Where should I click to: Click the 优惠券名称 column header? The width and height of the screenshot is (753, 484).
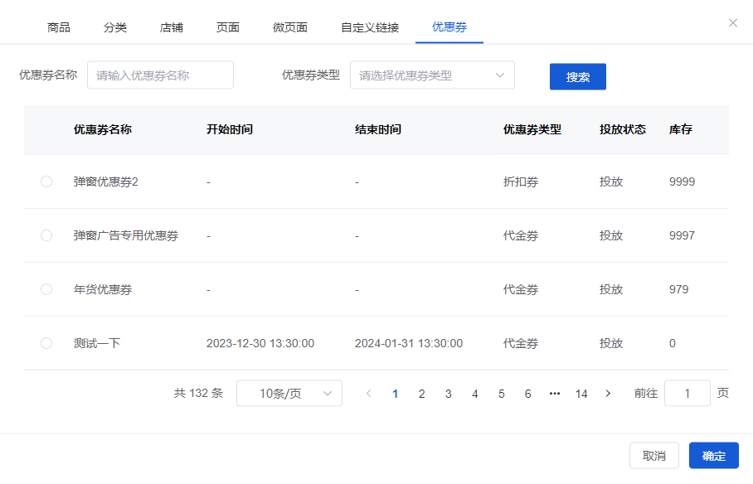[x=102, y=129]
